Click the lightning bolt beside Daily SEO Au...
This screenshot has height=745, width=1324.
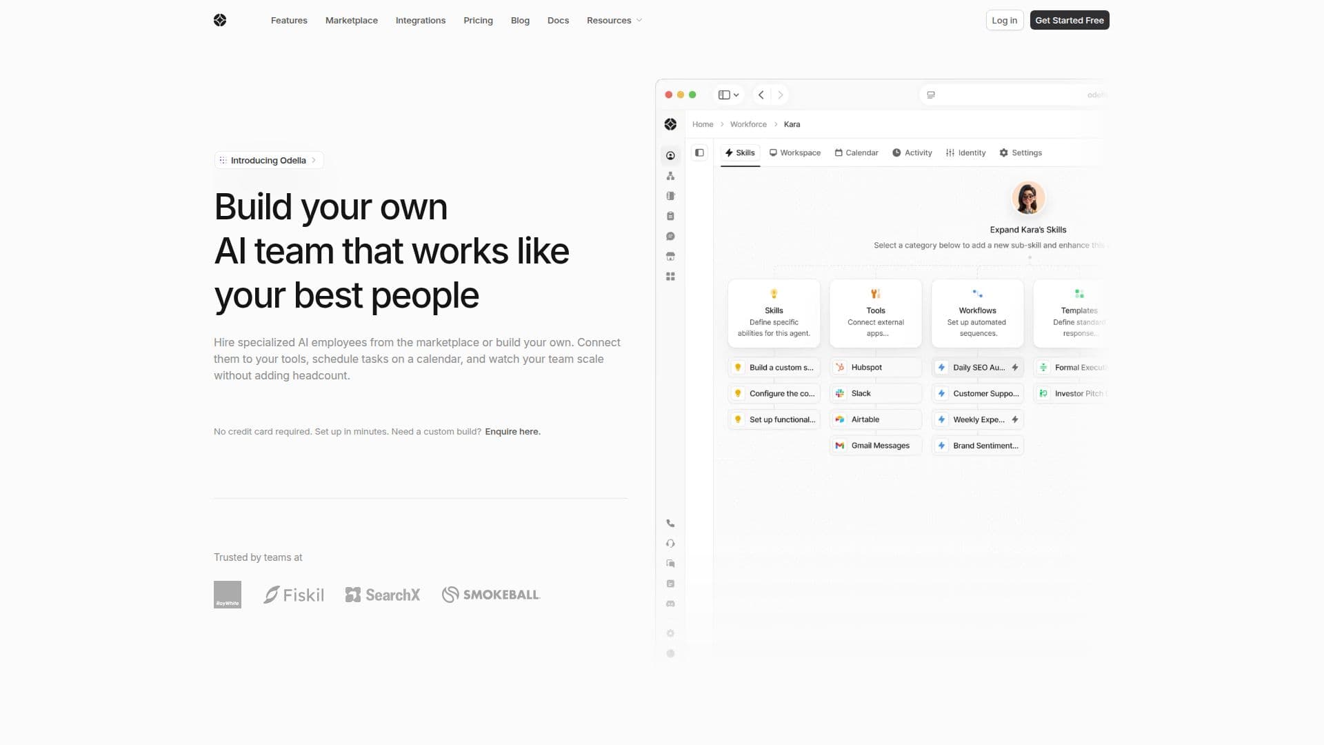click(x=1015, y=368)
